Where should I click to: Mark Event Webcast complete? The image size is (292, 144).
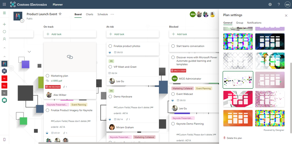[x=173, y=94]
